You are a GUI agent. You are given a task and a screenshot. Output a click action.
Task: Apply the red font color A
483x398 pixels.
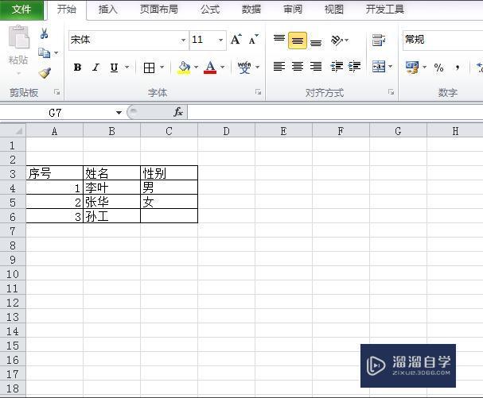tap(210, 68)
